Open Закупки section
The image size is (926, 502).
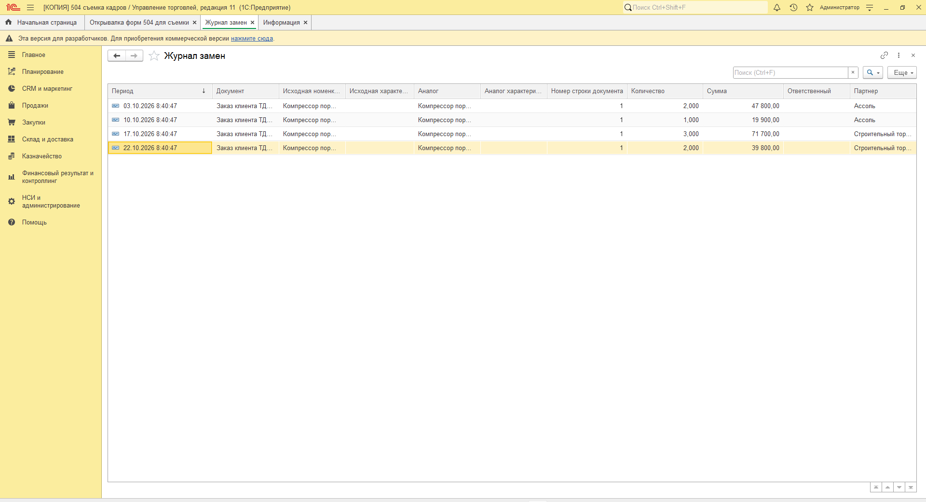[51, 123]
